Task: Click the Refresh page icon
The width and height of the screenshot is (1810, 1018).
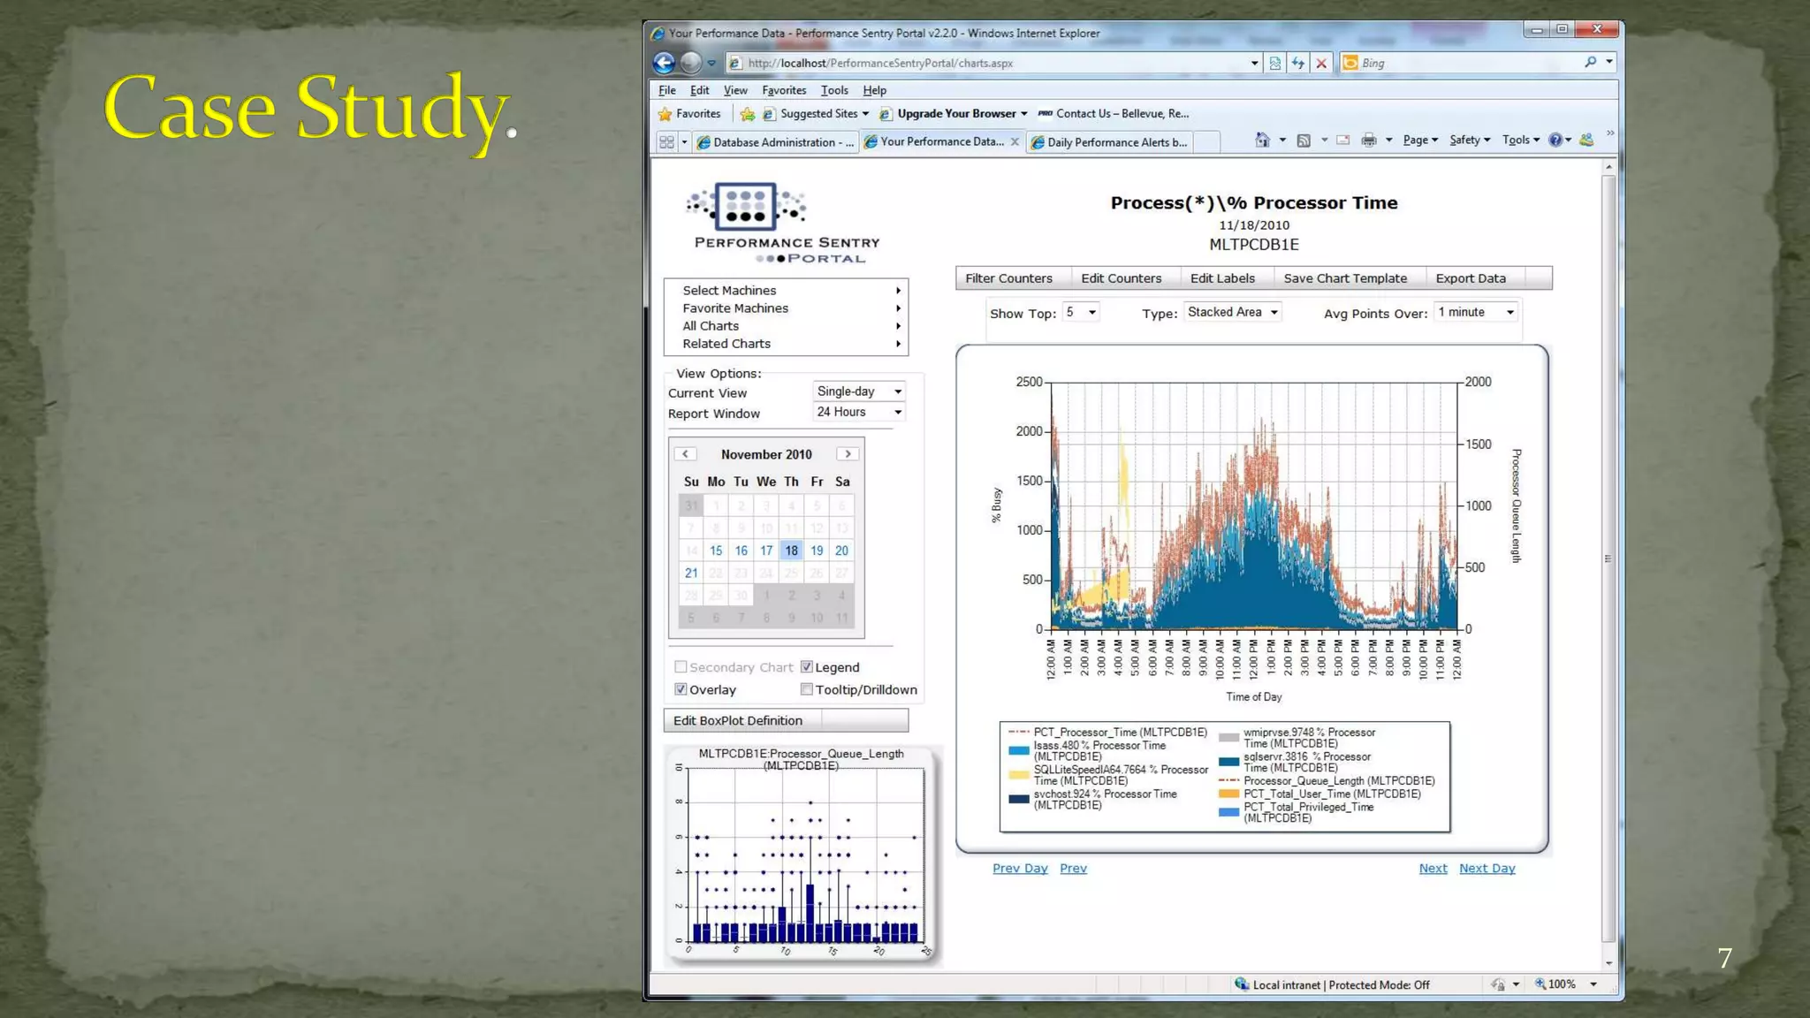Action: pyautogui.click(x=1297, y=63)
